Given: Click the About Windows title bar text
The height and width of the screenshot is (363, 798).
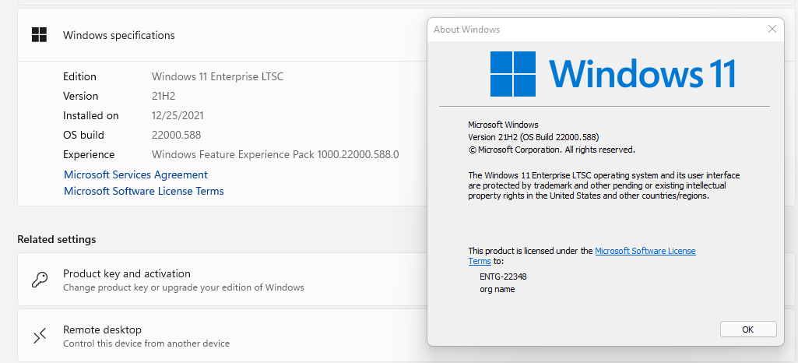Looking at the screenshot, I should tap(466, 30).
